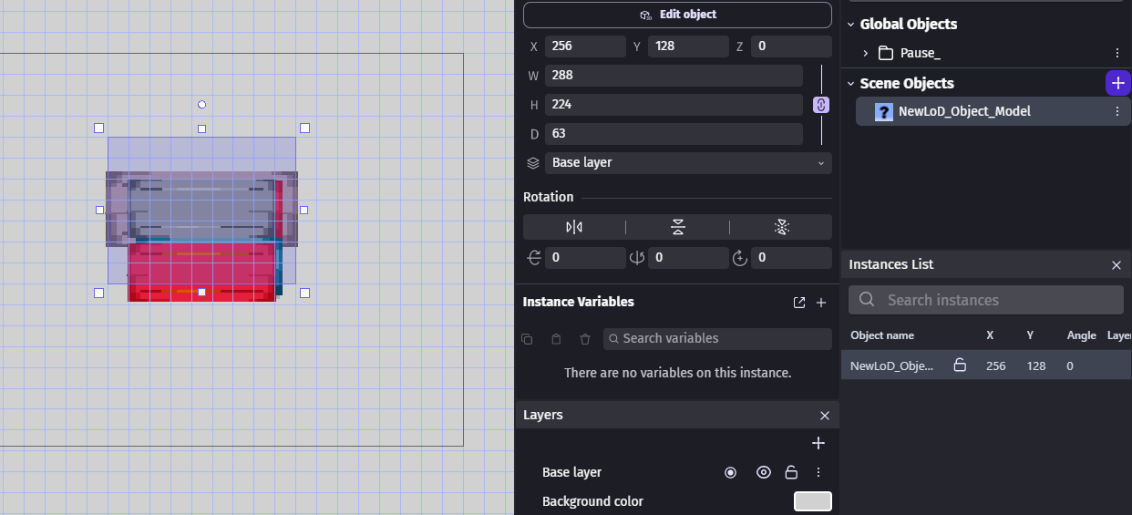The height and width of the screenshot is (515, 1132).
Task: Click the Search variables field
Action: point(717,338)
